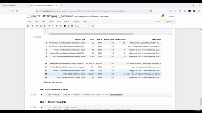Click the shield tracking protection icon
The image size is (202, 113).
click(37, 11)
